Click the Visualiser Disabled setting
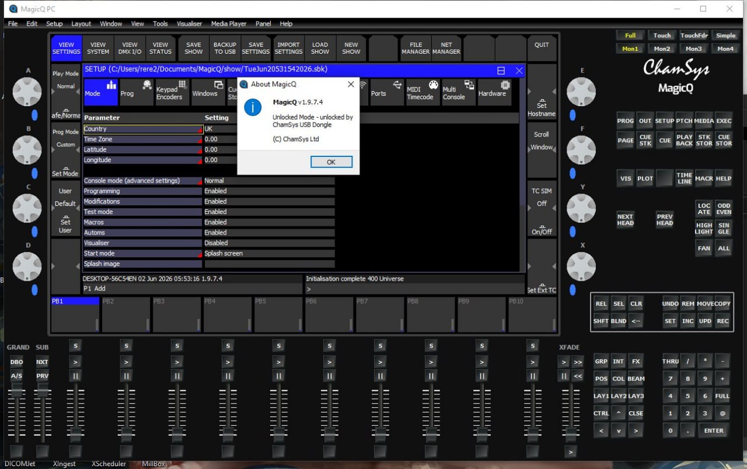This screenshot has height=469, width=747. [269, 243]
